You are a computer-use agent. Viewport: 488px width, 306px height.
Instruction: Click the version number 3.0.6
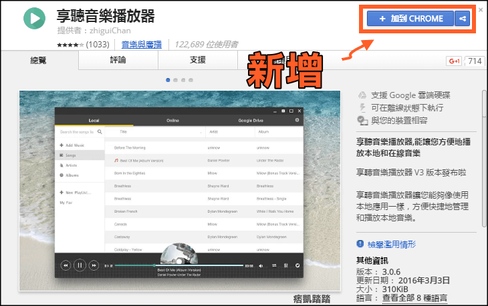pyautogui.click(x=391, y=272)
